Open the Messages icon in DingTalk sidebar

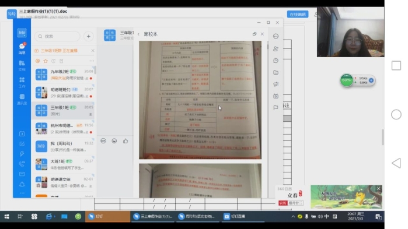coord(22,48)
